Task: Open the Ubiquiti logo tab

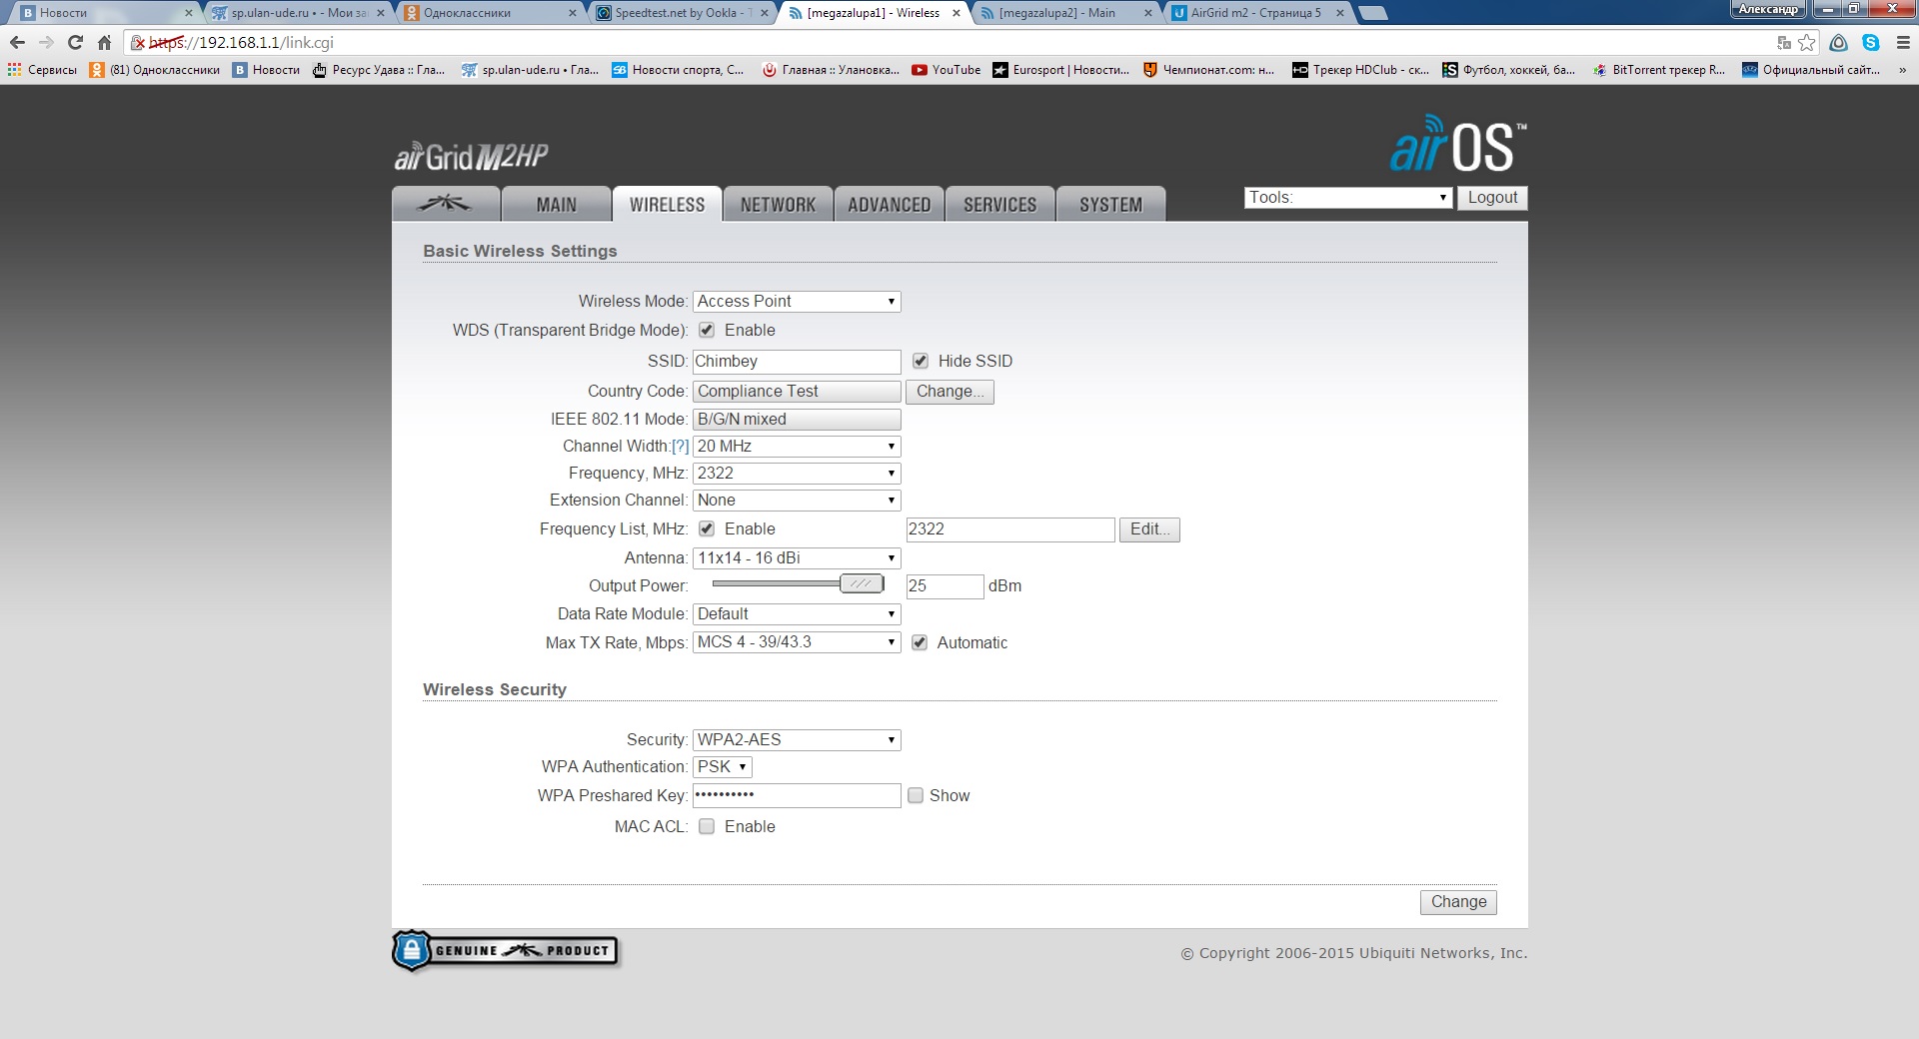Action: [446, 204]
